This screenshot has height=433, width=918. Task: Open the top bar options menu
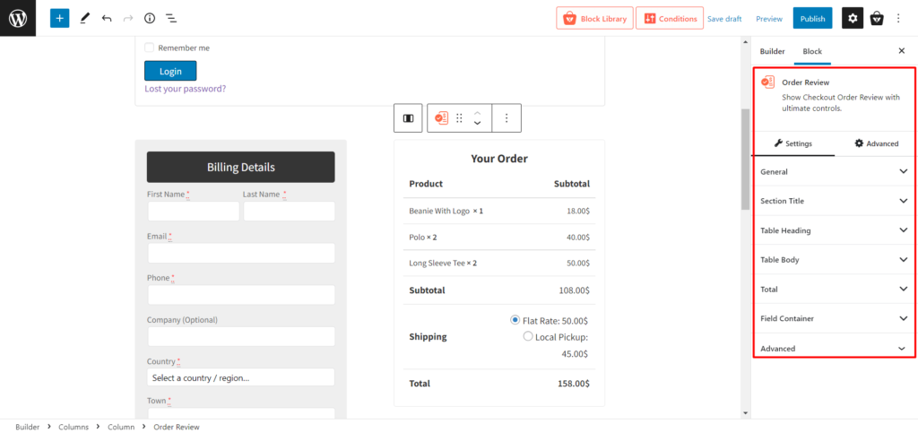(898, 19)
